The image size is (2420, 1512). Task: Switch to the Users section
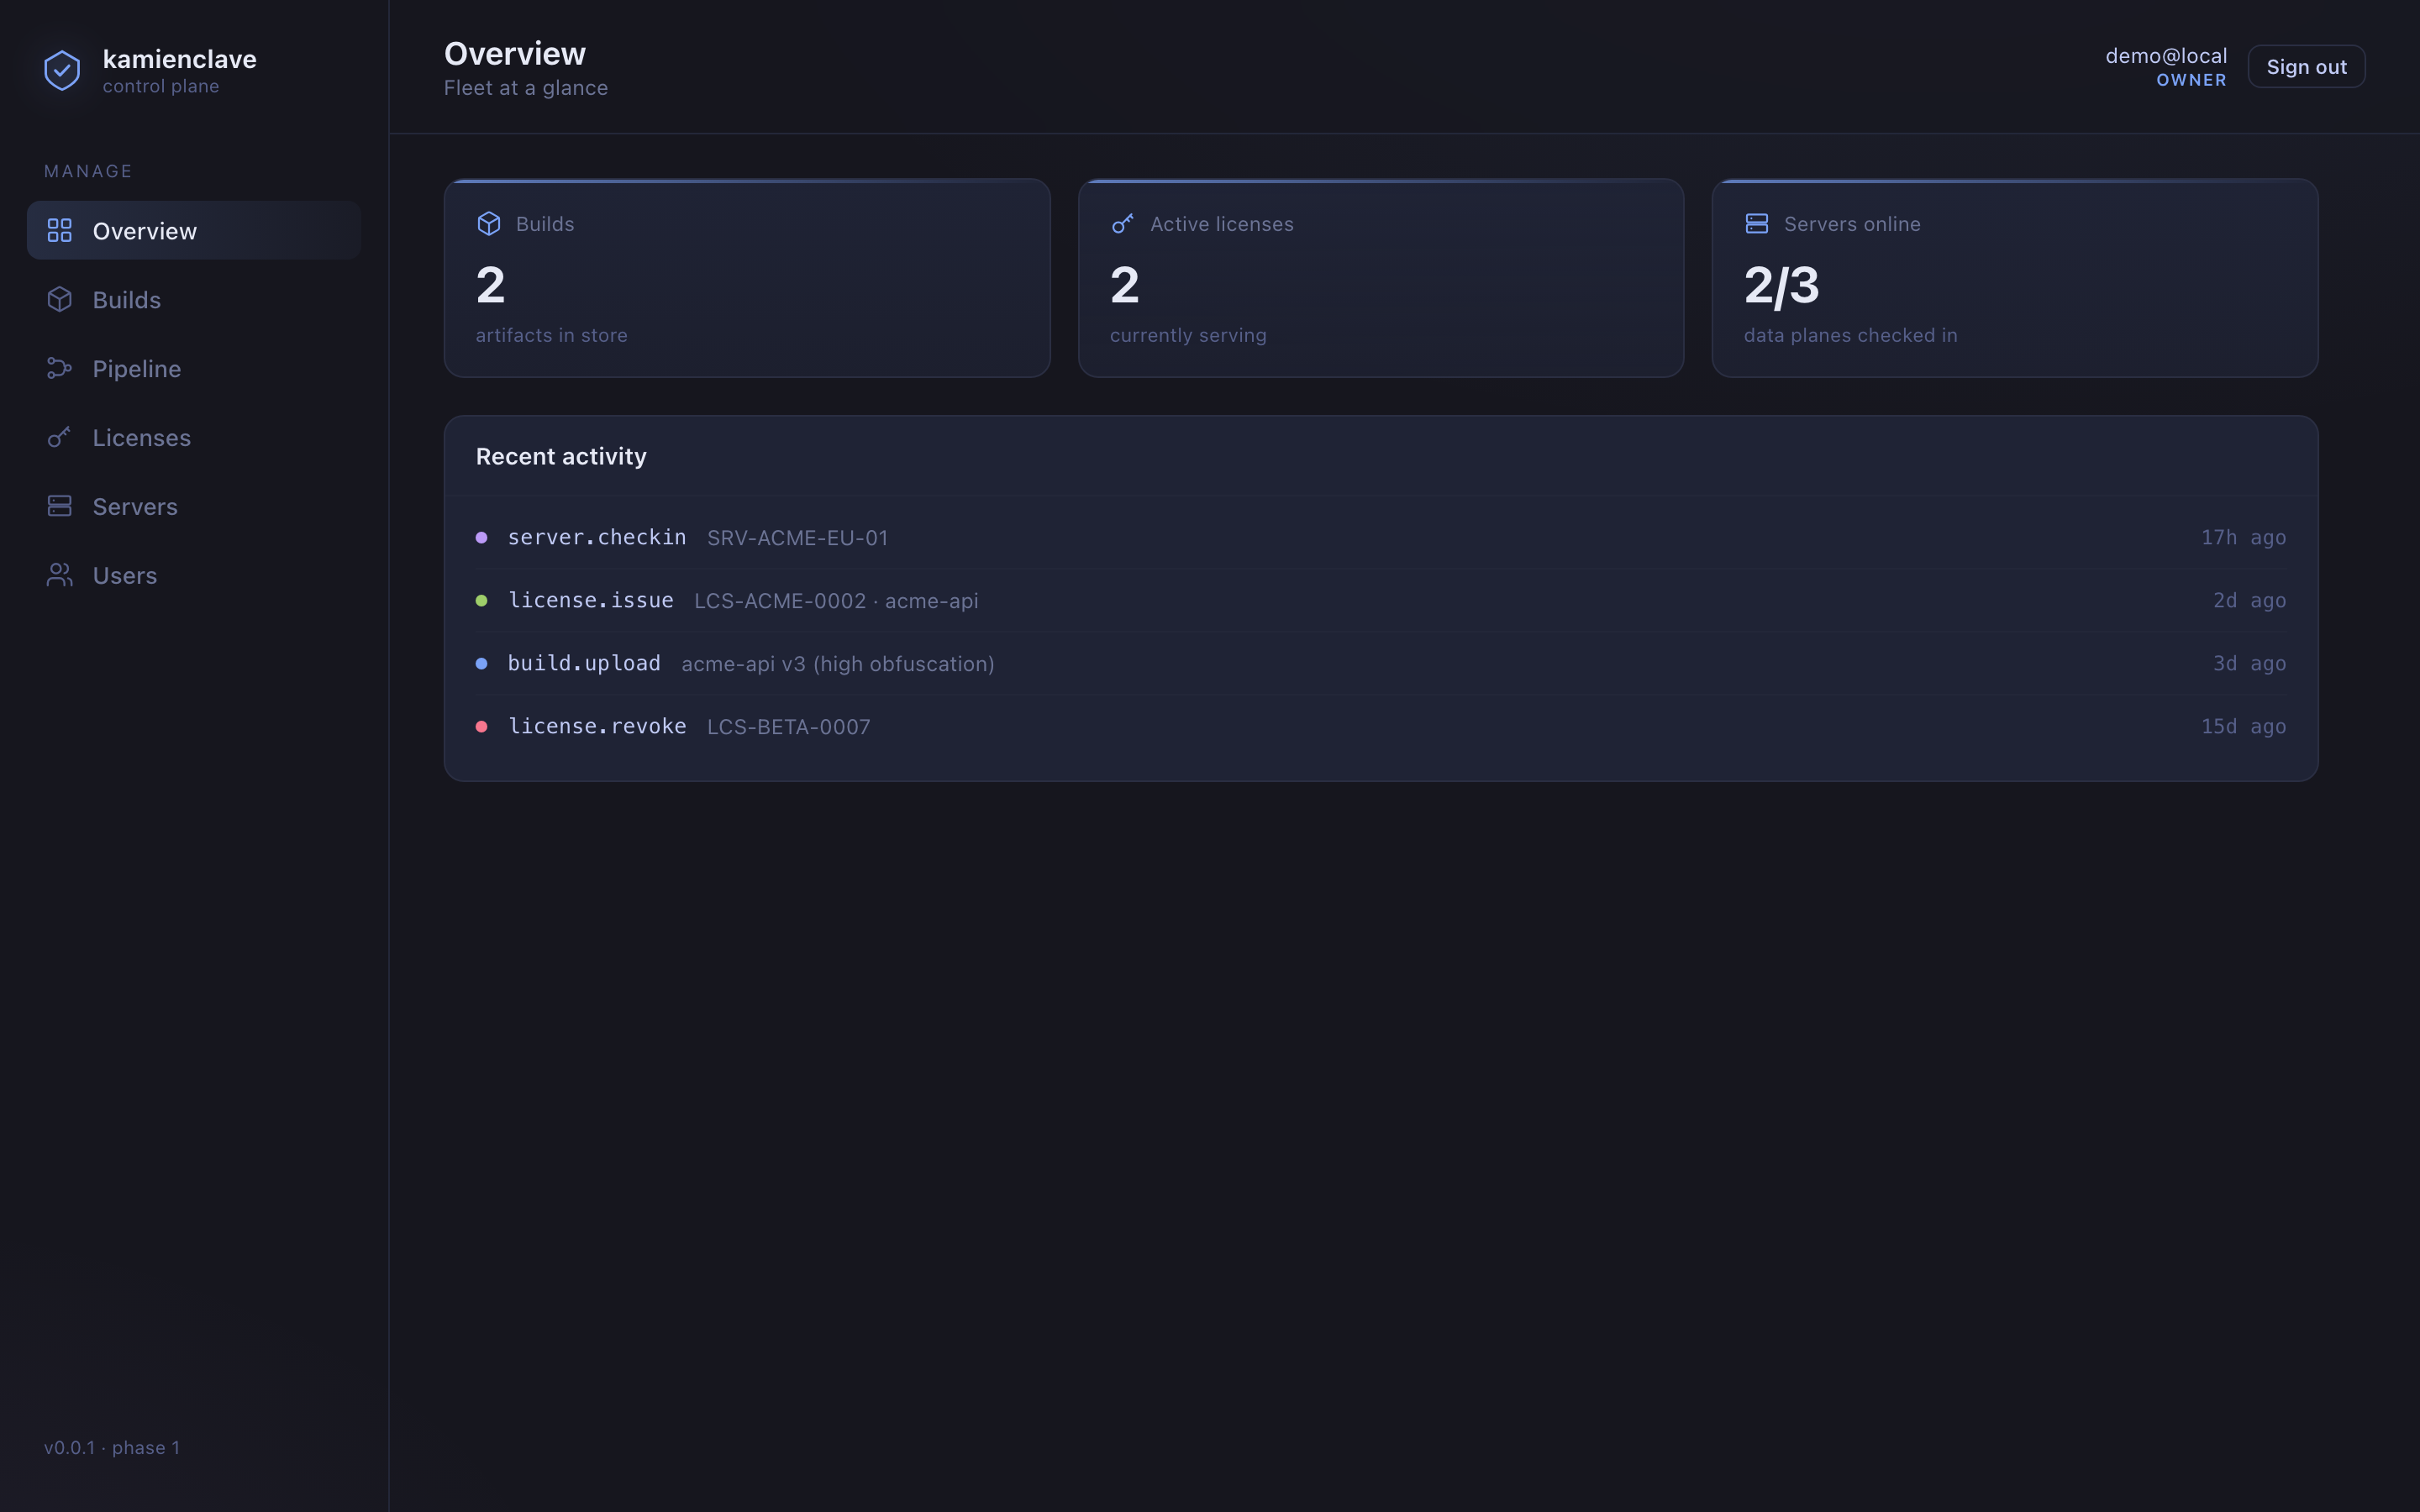point(194,575)
